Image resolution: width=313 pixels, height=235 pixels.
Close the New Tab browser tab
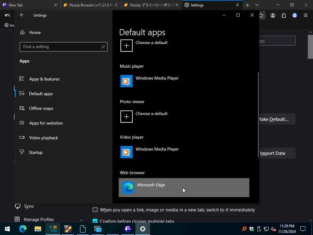[x=56, y=5]
